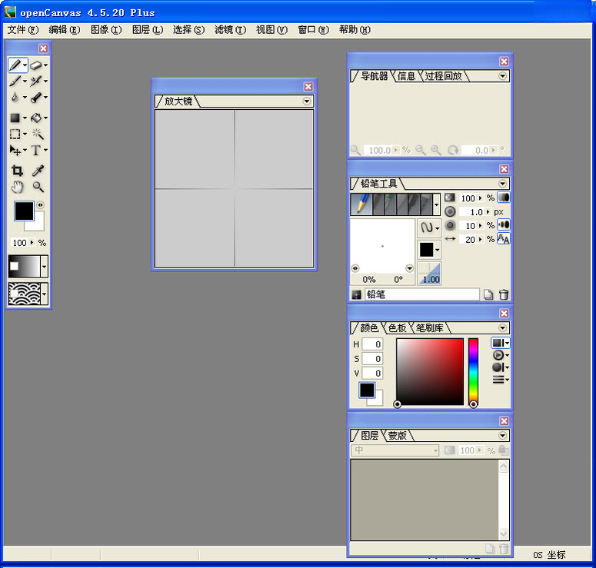Viewport: 596px width, 568px height.
Task: Open the 视图(V) menu
Action: click(271, 30)
